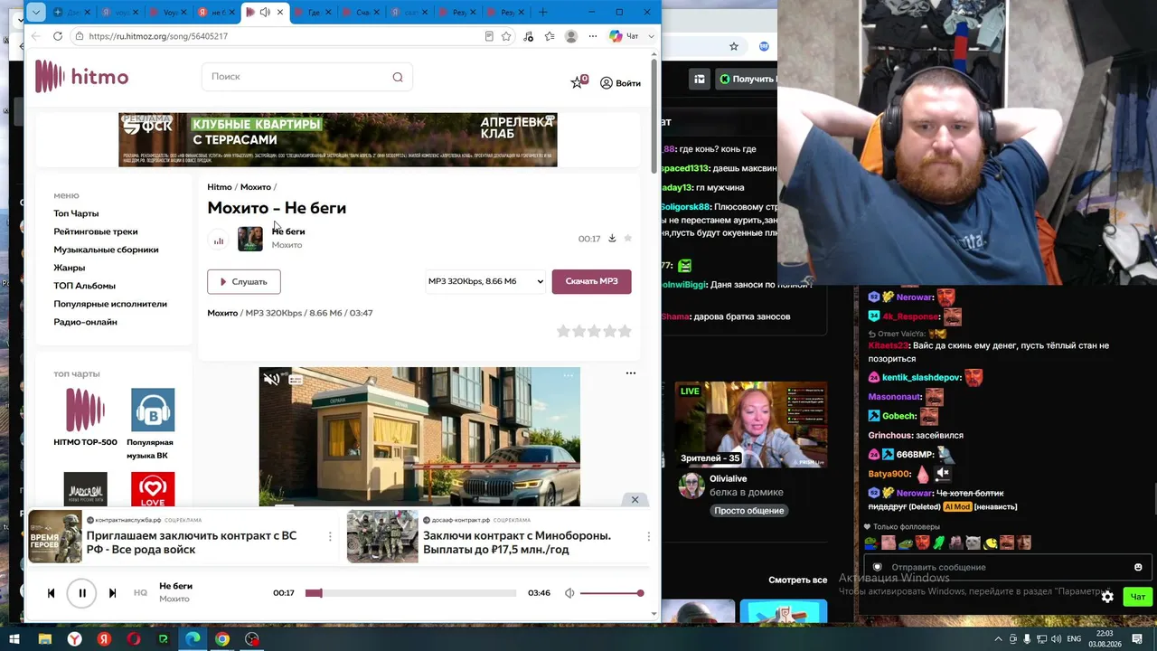The height and width of the screenshot is (651, 1157).
Task: Open the Не беги album cover thumbnail
Action: click(249, 239)
